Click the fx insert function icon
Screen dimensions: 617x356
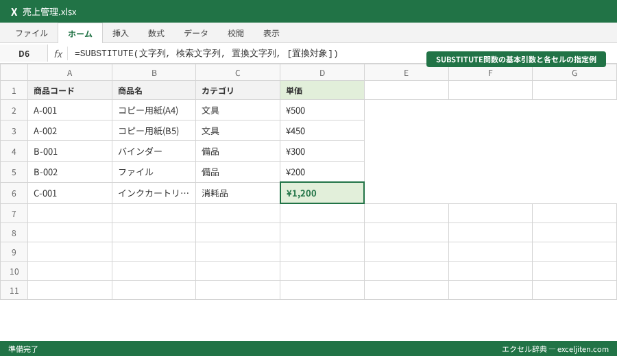58,54
